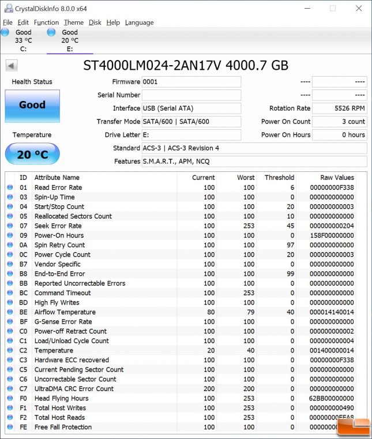Click the status icon for Vendor Specific

point(10,264)
